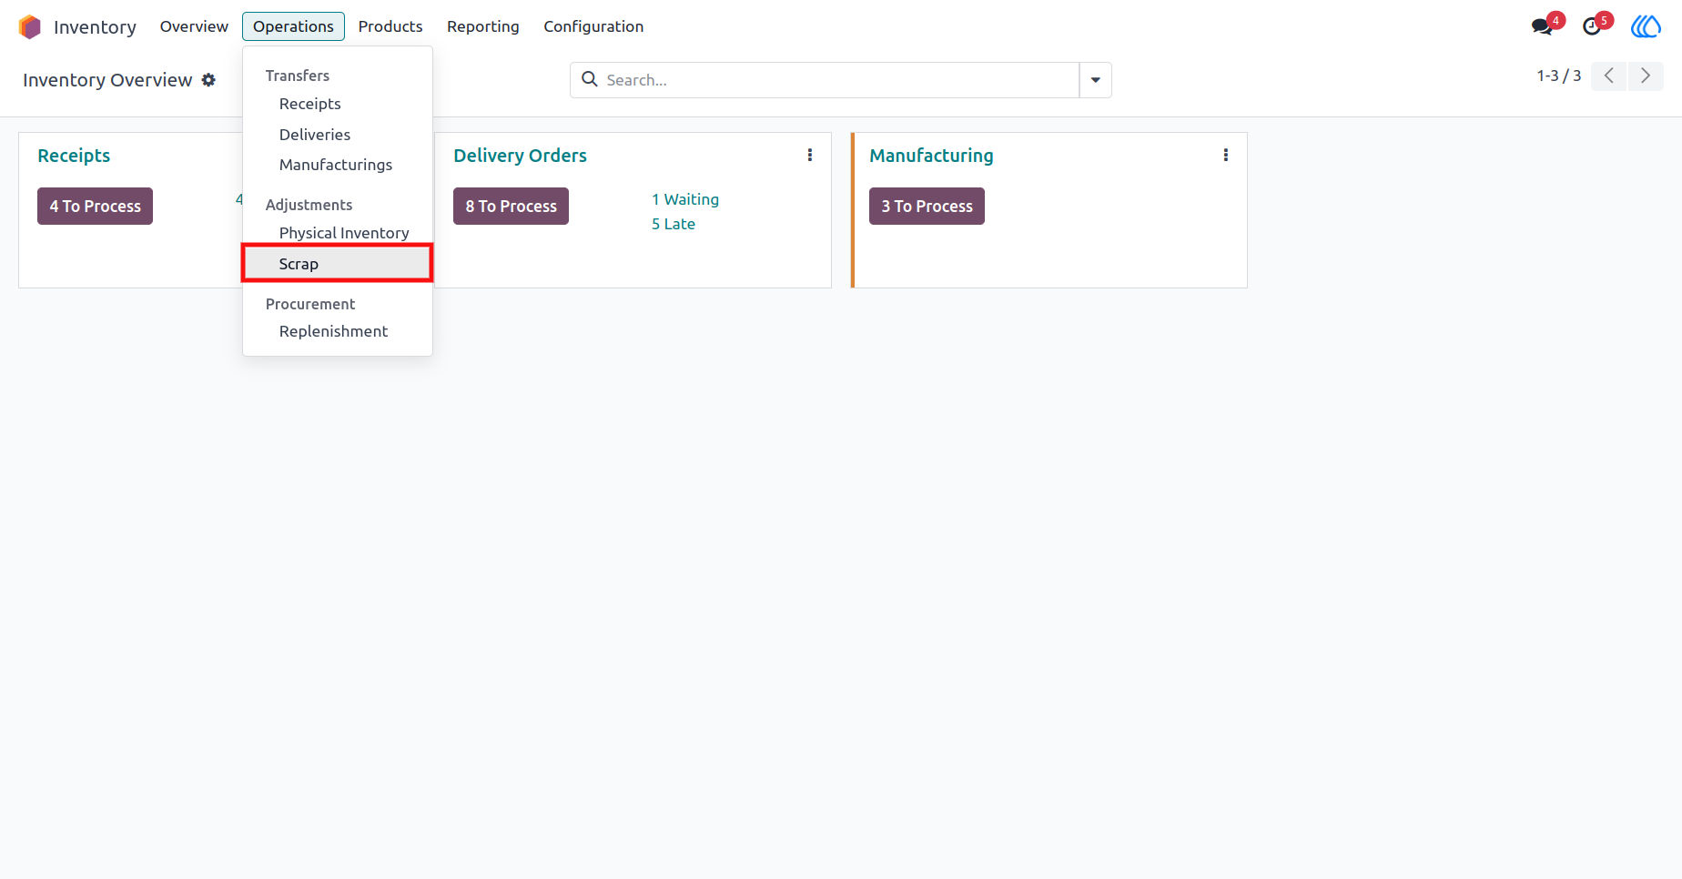Click the search magnifier icon

[590, 79]
